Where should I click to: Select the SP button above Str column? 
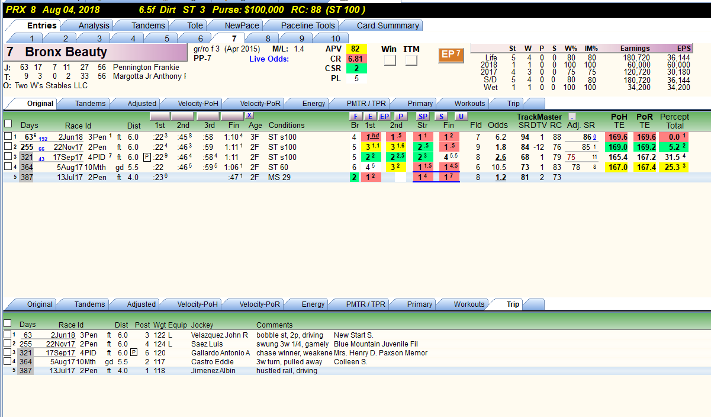pos(423,116)
